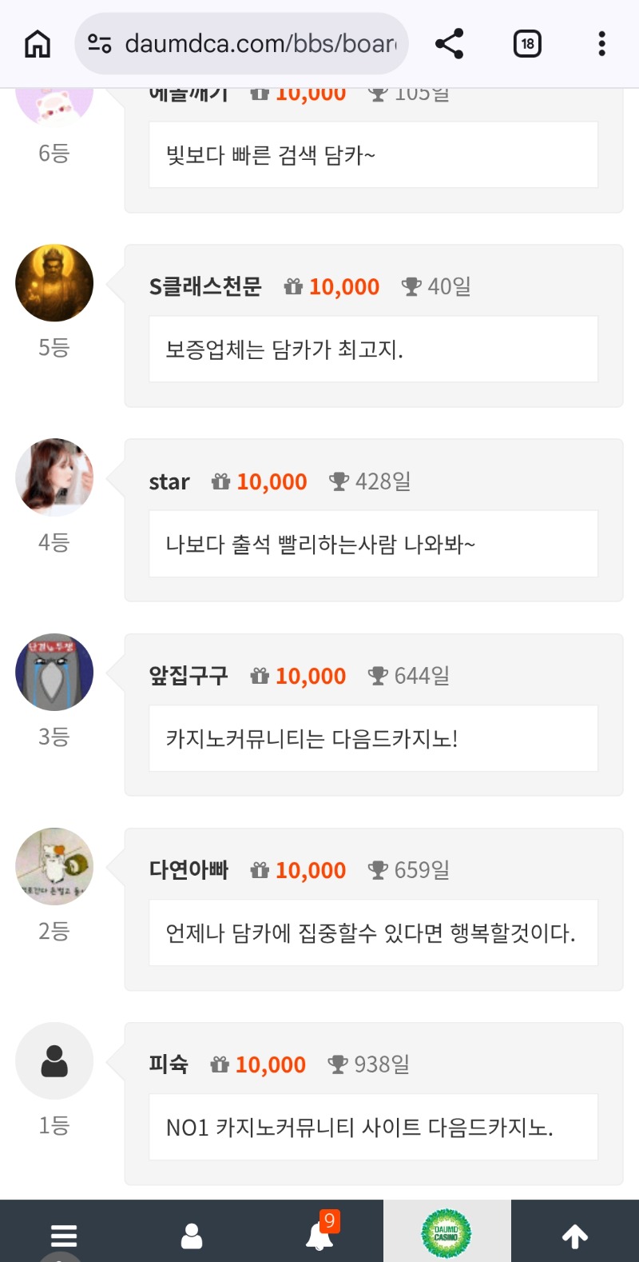
Task: Open the hamburger menu in bottom bar
Action: pos(64,1236)
